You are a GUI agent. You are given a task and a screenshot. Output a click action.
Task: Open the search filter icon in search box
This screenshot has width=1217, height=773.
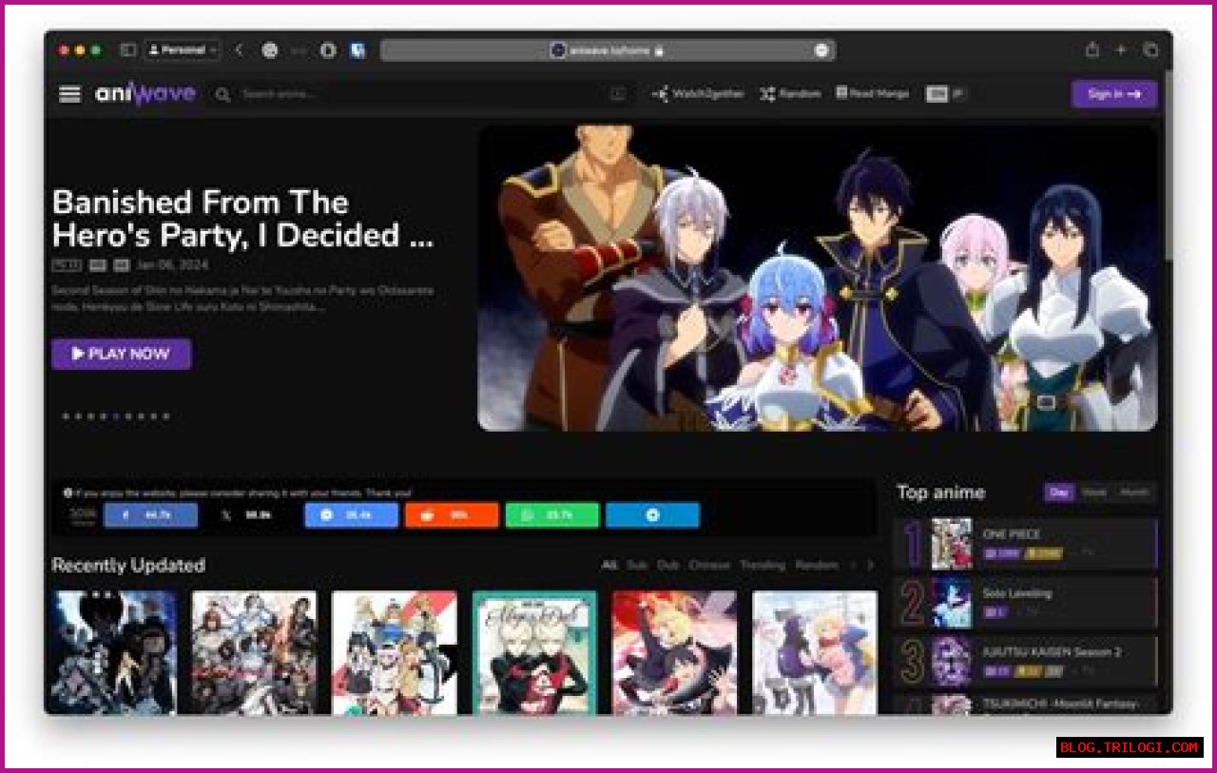click(618, 94)
